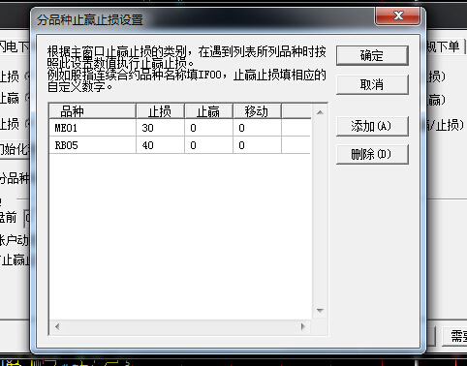Sort by the 止损 column header
Viewport: 467px width, 366px height.
(x=160, y=111)
